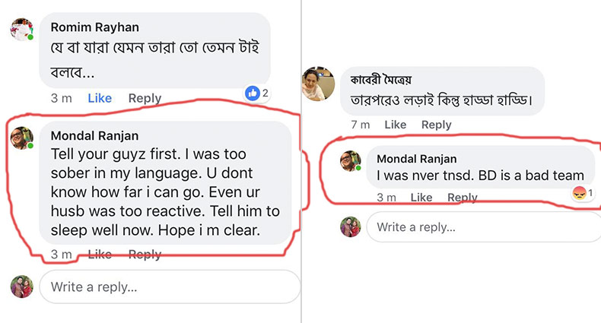This screenshot has width=601, height=323.
Task: Click Mondal Ranjan's avatar beside the "BD is a bad team" comment
Action: tap(351, 160)
